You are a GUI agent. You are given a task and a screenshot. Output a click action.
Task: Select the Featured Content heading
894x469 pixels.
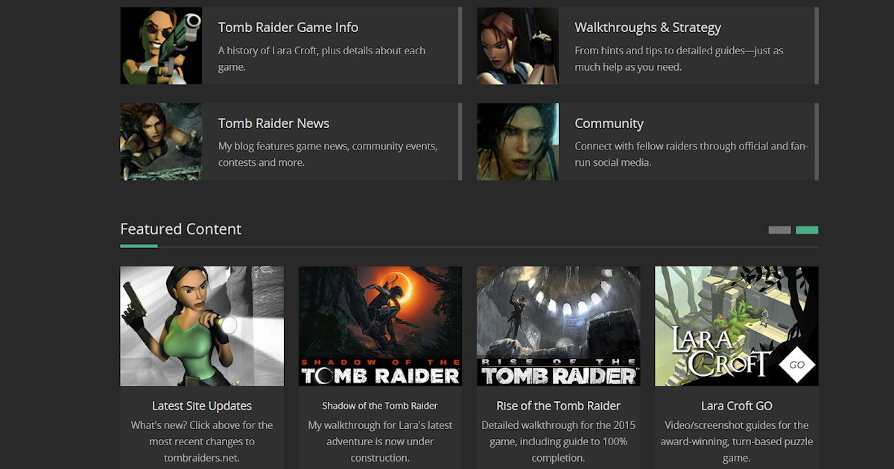coord(180,229)
